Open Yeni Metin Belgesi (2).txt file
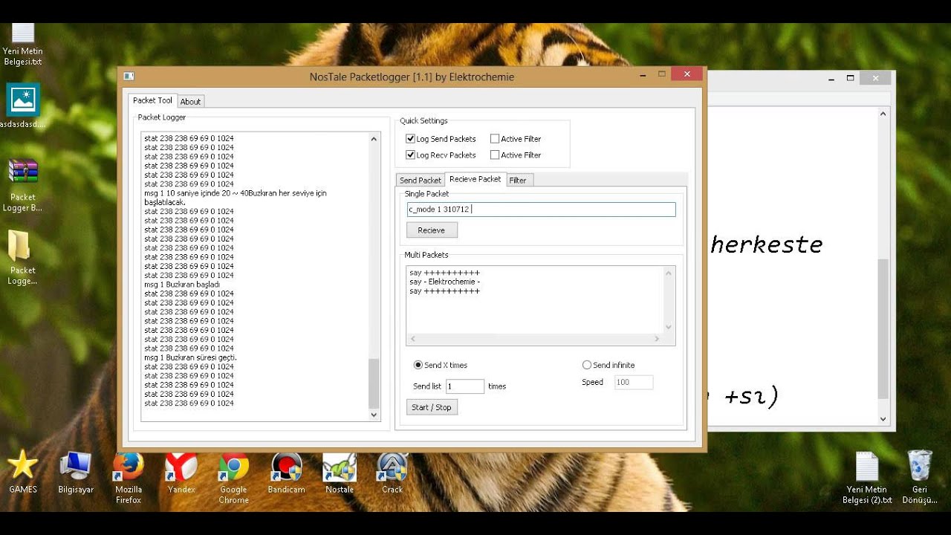The width and height of the screenshot is (951, 535). pos(867,477)
